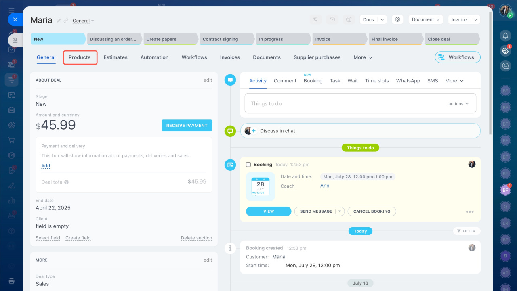517x291 pixels.
Task: Click the copy link icon near Maria
Action: [x=66, y=21]
